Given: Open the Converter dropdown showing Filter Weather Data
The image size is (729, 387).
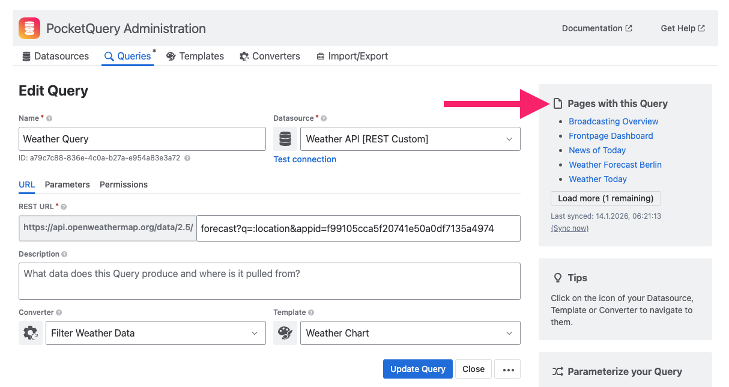Looking at the screenshot, I should pyautogui.click(x=156, y=333).
